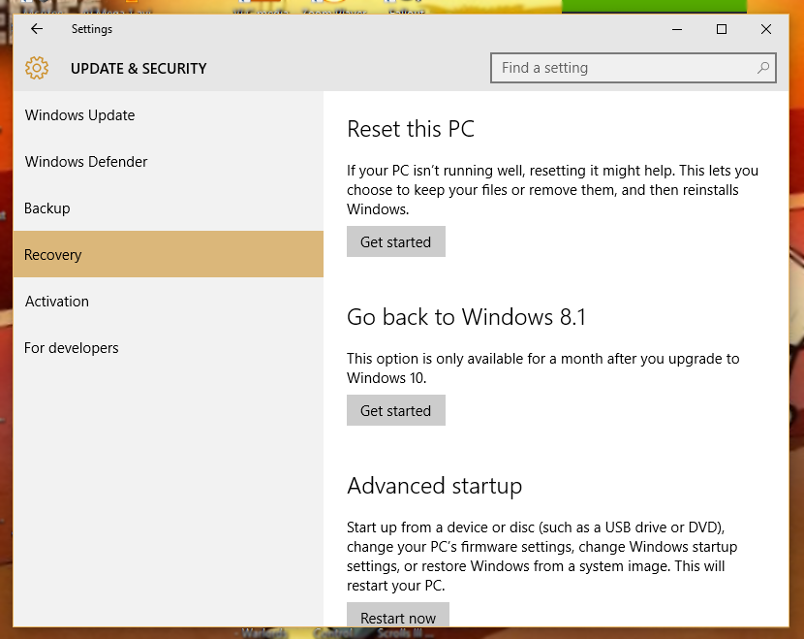Viewport: 804px width, 639px height.
Task: Click the Advanced startup heading
Action: click(435, 486)
